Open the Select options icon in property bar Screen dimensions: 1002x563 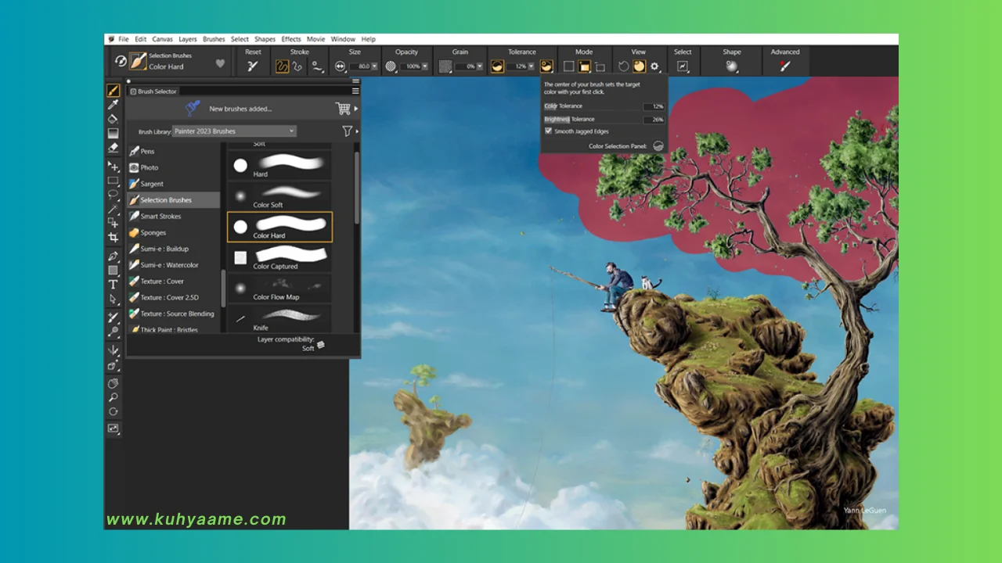click(682, 66)
